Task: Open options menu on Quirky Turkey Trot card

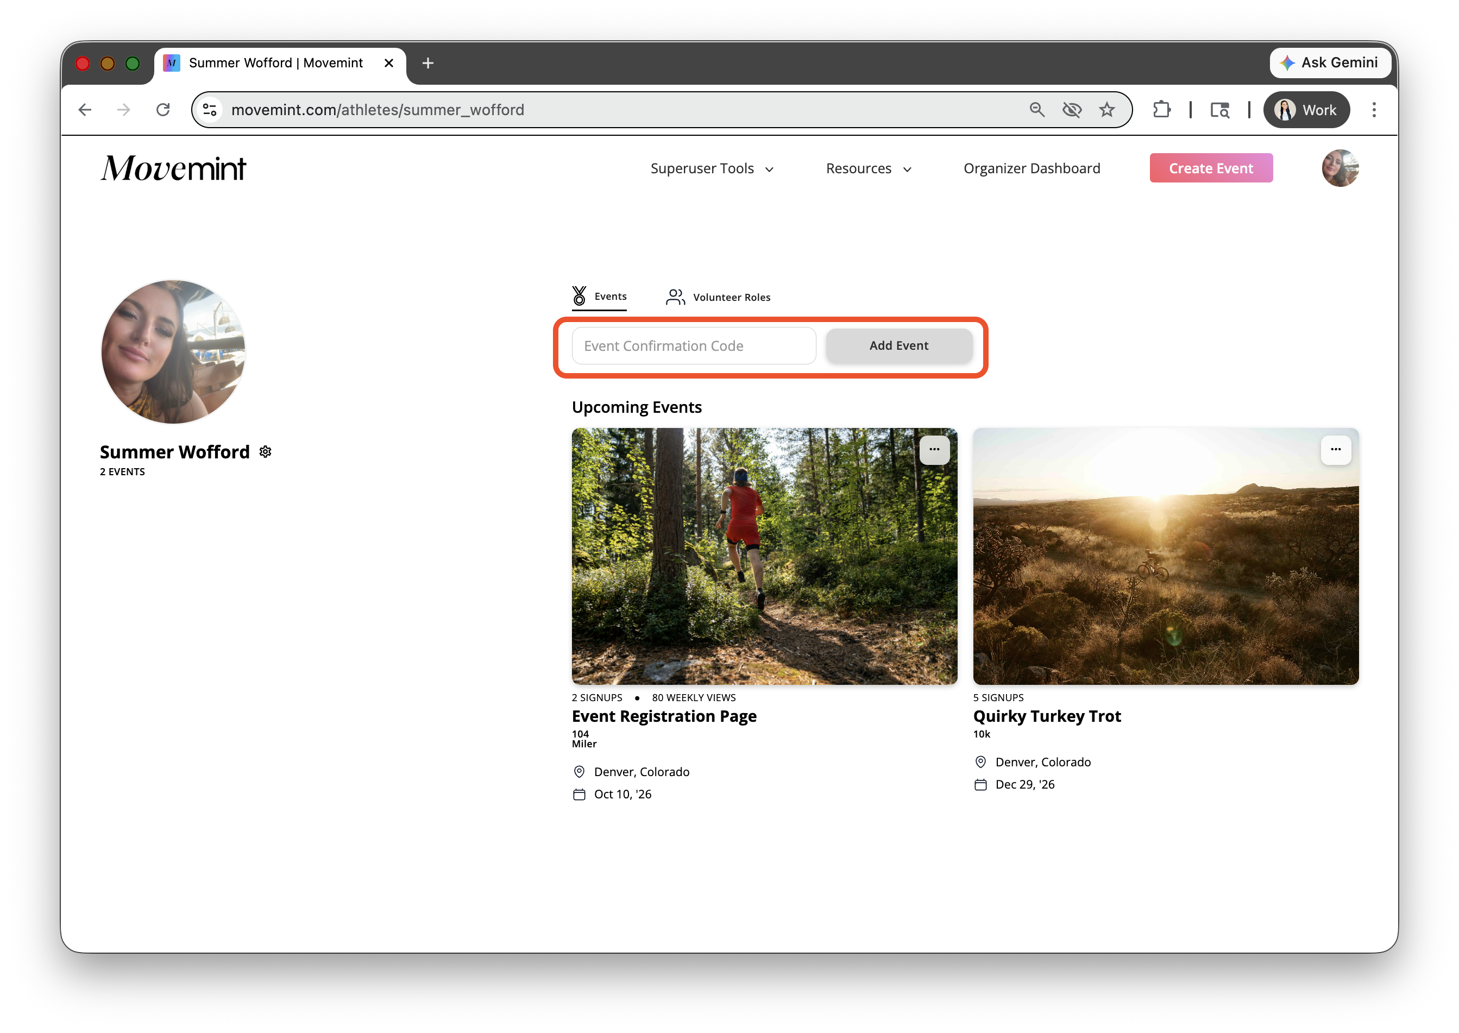Action: (1335, 449)
